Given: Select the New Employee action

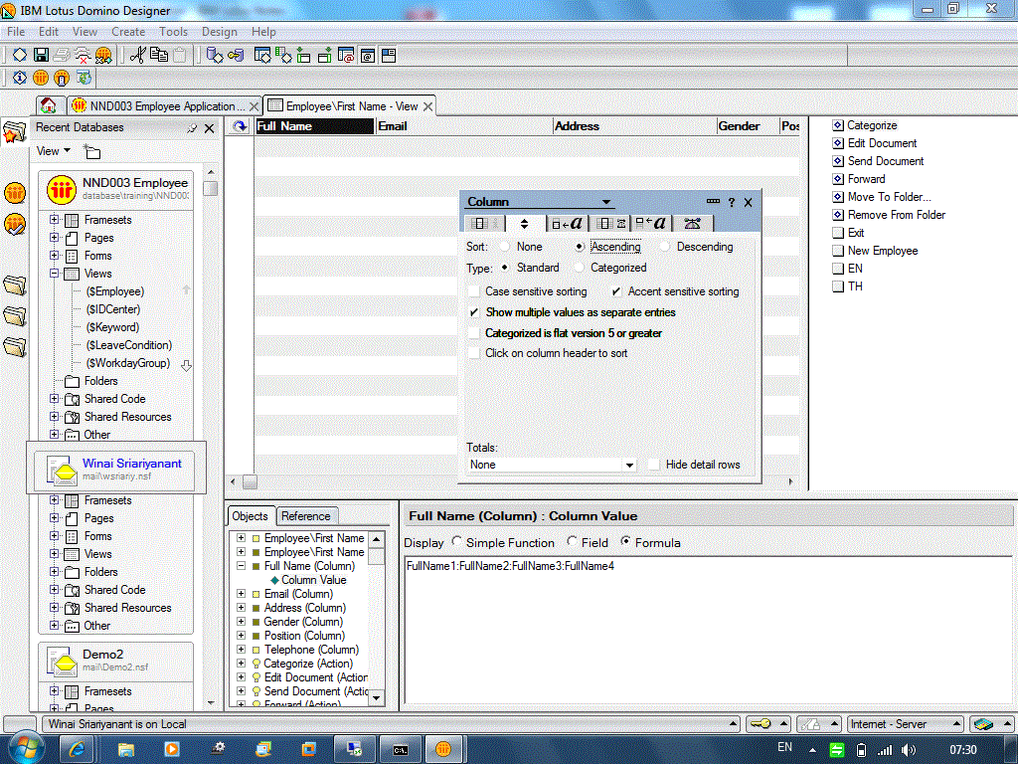Looking at the screenshot, I should click(883, 251).
